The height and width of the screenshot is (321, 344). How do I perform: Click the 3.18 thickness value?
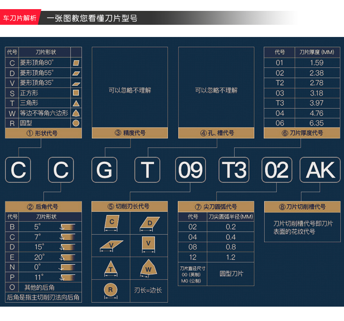pos(317,93)
